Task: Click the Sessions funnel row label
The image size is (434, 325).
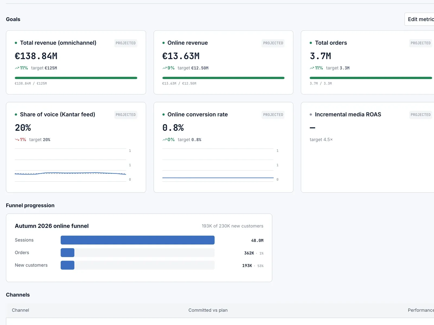Action: click(24, 240)
